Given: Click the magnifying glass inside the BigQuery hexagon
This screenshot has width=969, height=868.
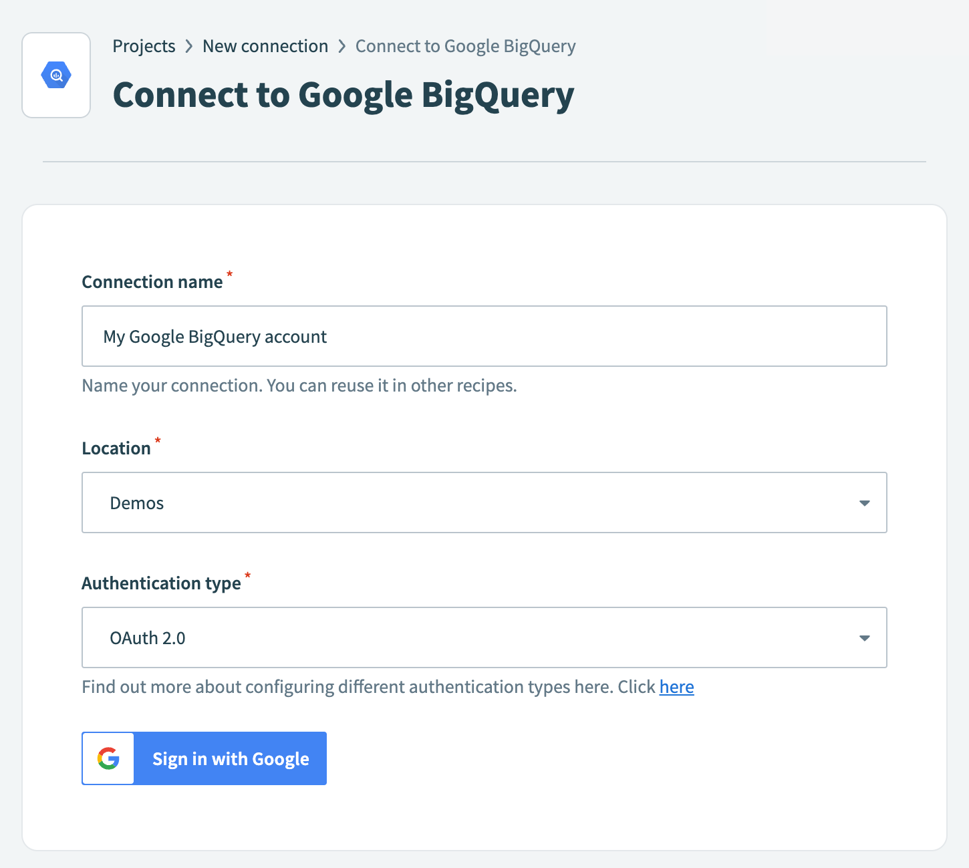Looking at the screenshot, I should pyautogui.click(x=56, y=75).
